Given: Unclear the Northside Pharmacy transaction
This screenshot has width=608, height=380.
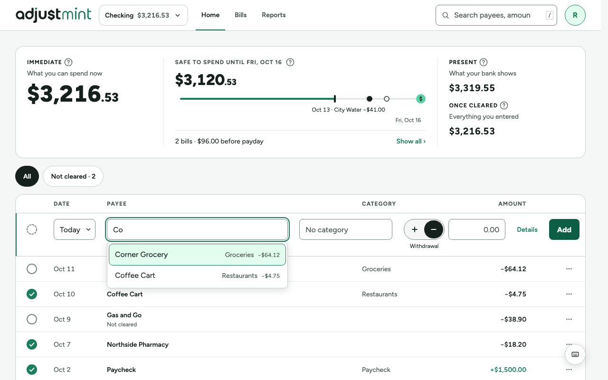Looking at the screenshot, I should (32, 344).
